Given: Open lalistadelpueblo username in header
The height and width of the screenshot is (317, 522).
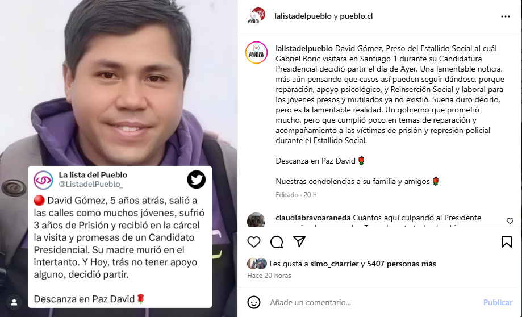Looking at the screenshot, I should coord(303,16).
